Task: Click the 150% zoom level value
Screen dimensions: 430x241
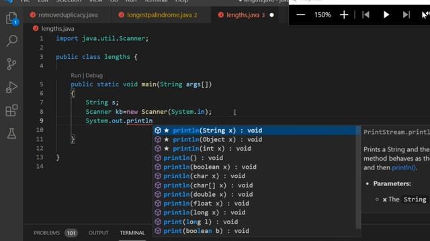Action: coord(322,15)
